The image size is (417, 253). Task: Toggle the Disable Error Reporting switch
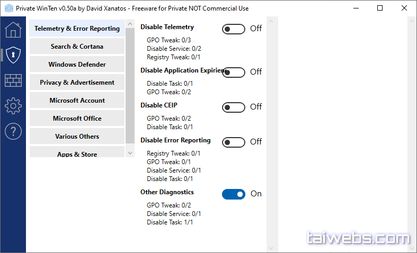pyautogui.click(x=234, y=142)
